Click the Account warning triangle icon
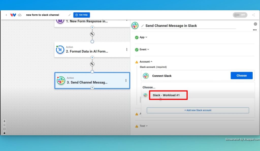 pyautogui.click(x=137, y=62)
